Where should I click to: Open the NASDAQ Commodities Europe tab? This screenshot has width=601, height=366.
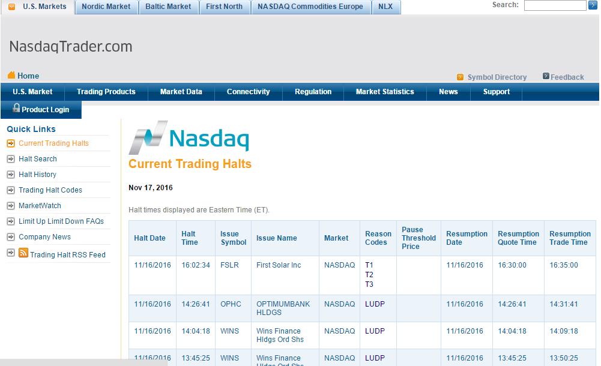pyautogui.click(x=310, y=7)
